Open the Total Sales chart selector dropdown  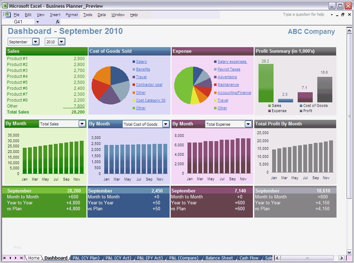82,124
